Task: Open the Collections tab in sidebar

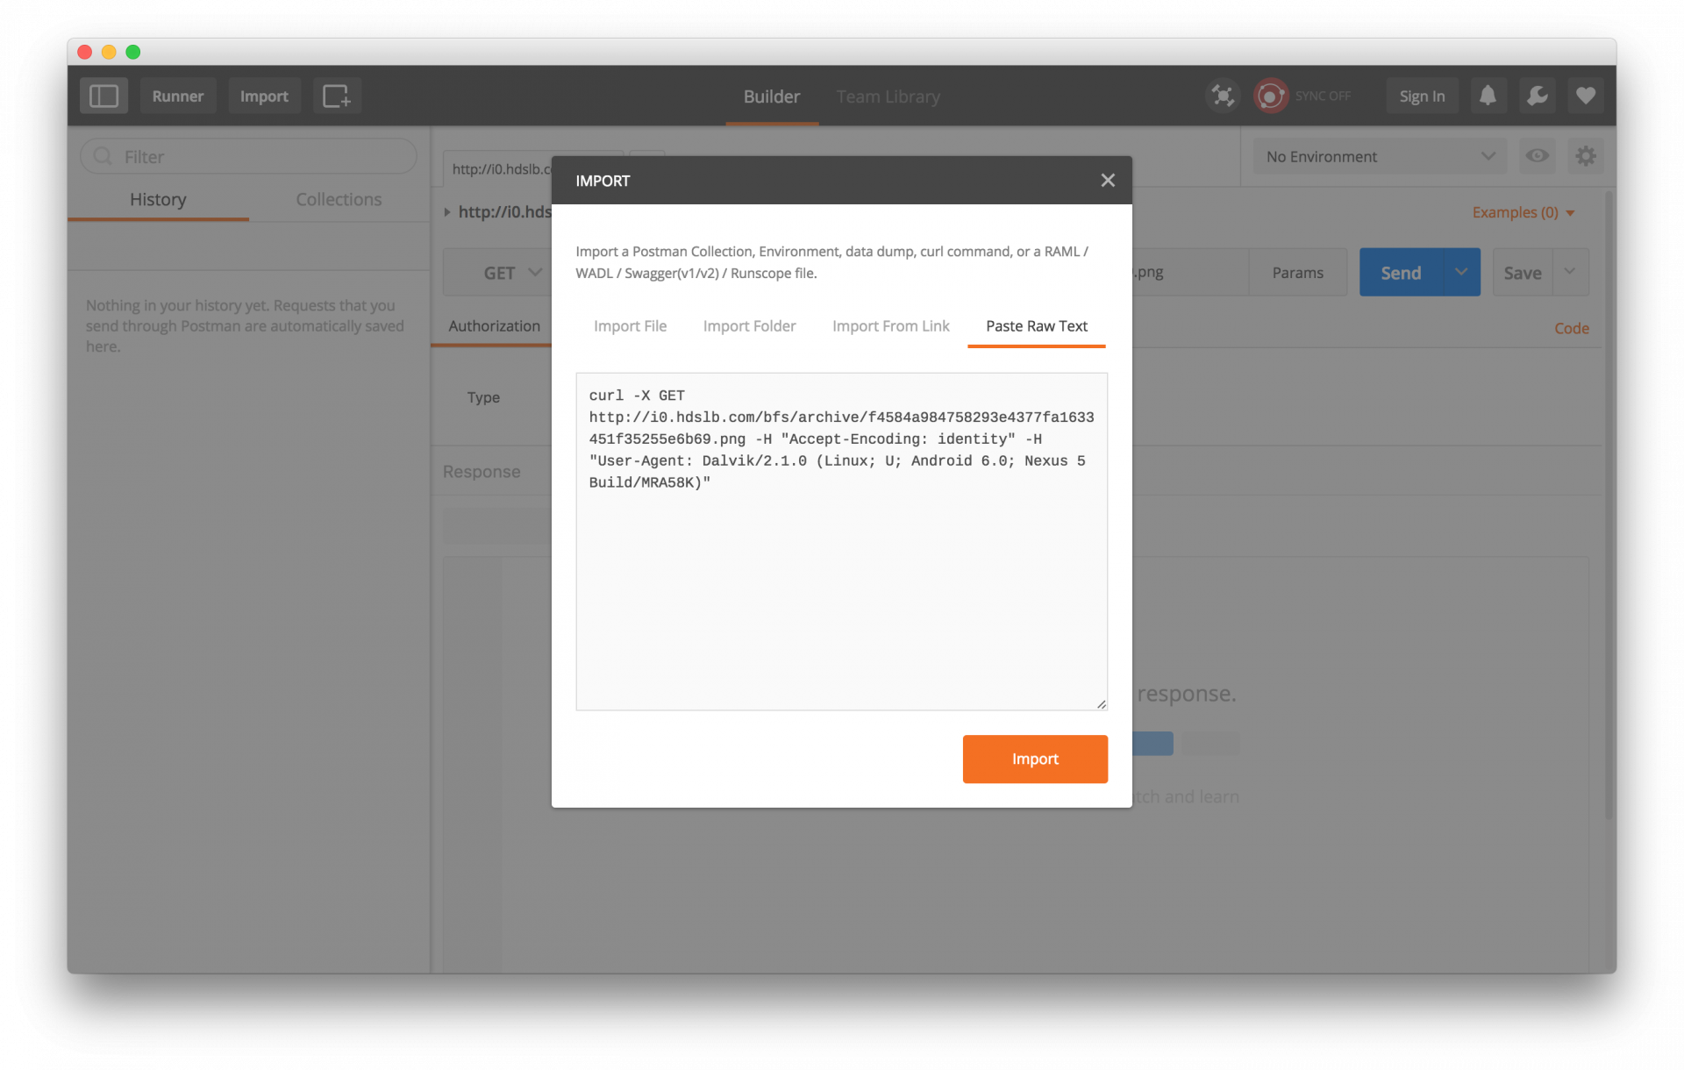Action: coord(339,200)
